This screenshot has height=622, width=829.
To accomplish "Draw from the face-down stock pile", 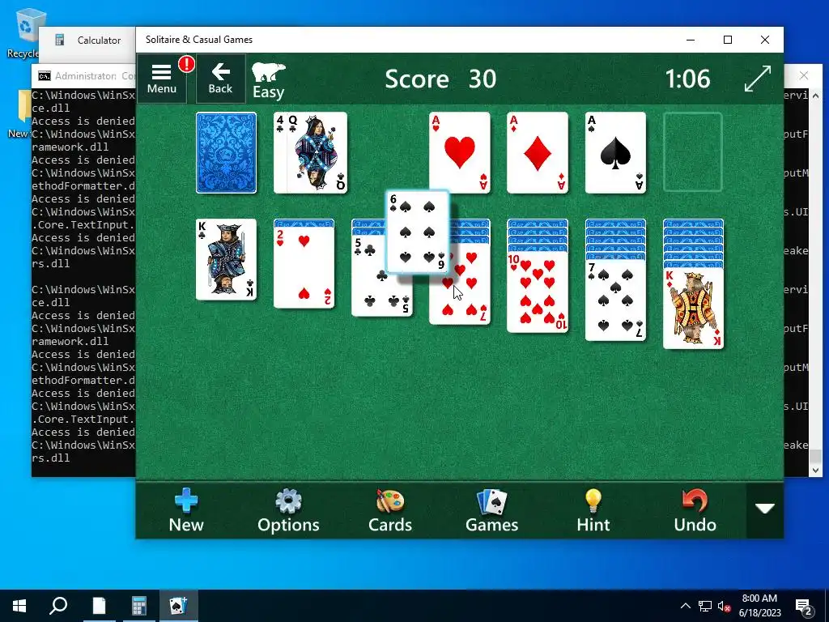I will (227, 153).
